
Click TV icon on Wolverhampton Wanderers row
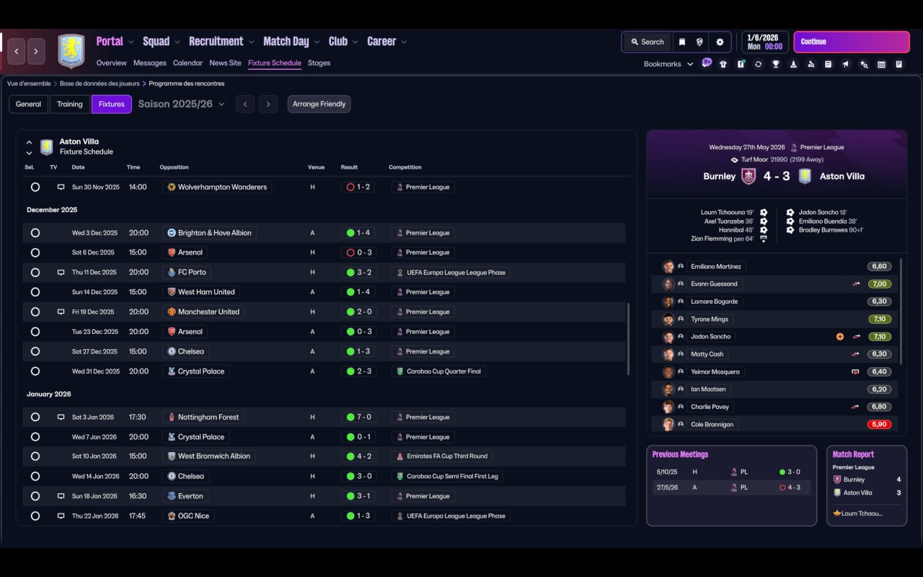click(x=61, y=187)
